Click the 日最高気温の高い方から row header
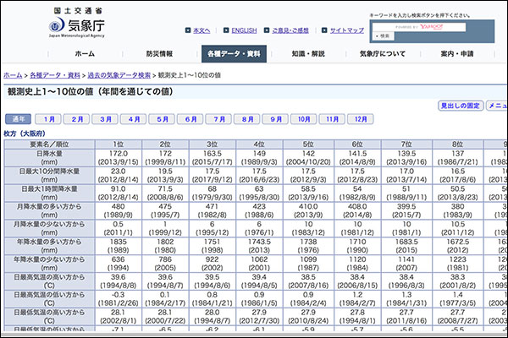The height and width of the screenshot is (338, 508). [49, 281]
